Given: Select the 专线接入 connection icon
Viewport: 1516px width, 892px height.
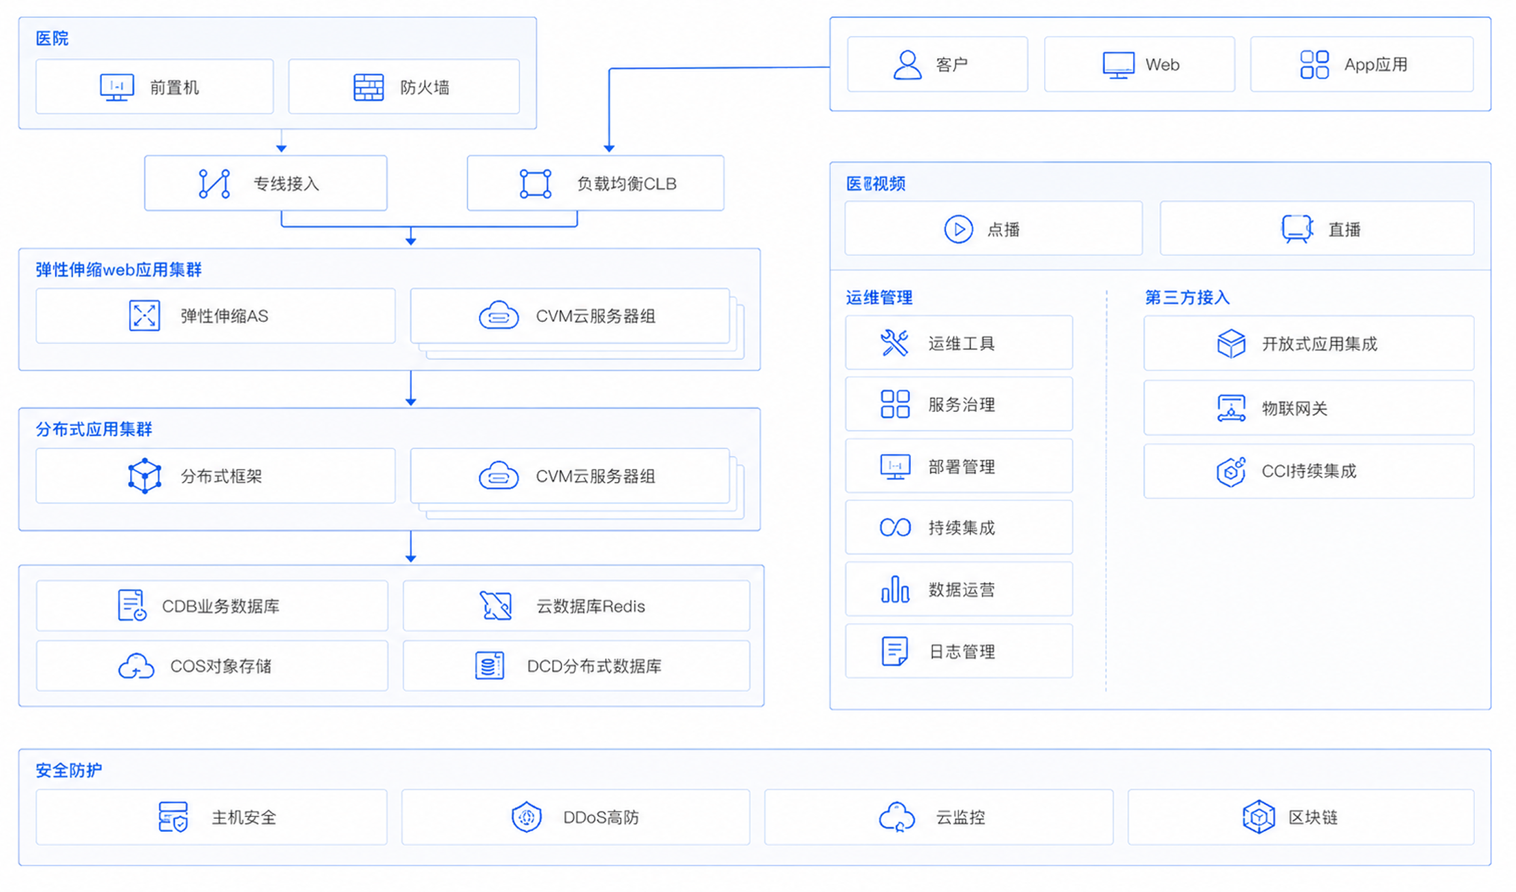Looking at the screenshot, I should pyautogui.click(x=214, y=183).
